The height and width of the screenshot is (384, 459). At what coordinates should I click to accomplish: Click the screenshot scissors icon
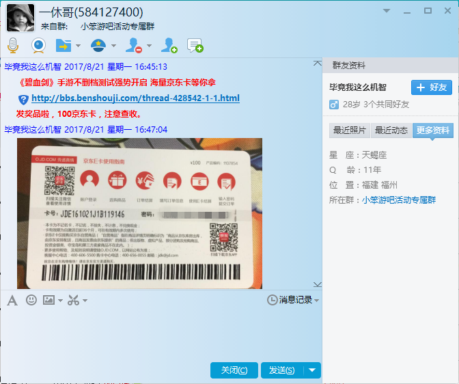74,300
